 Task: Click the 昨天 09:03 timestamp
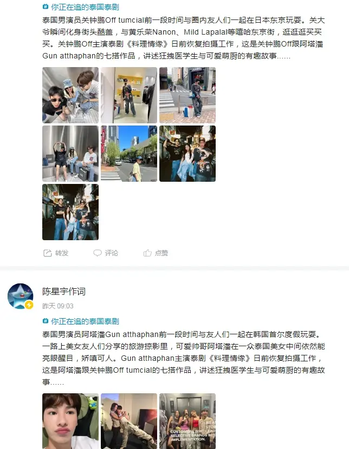point(58,306)
